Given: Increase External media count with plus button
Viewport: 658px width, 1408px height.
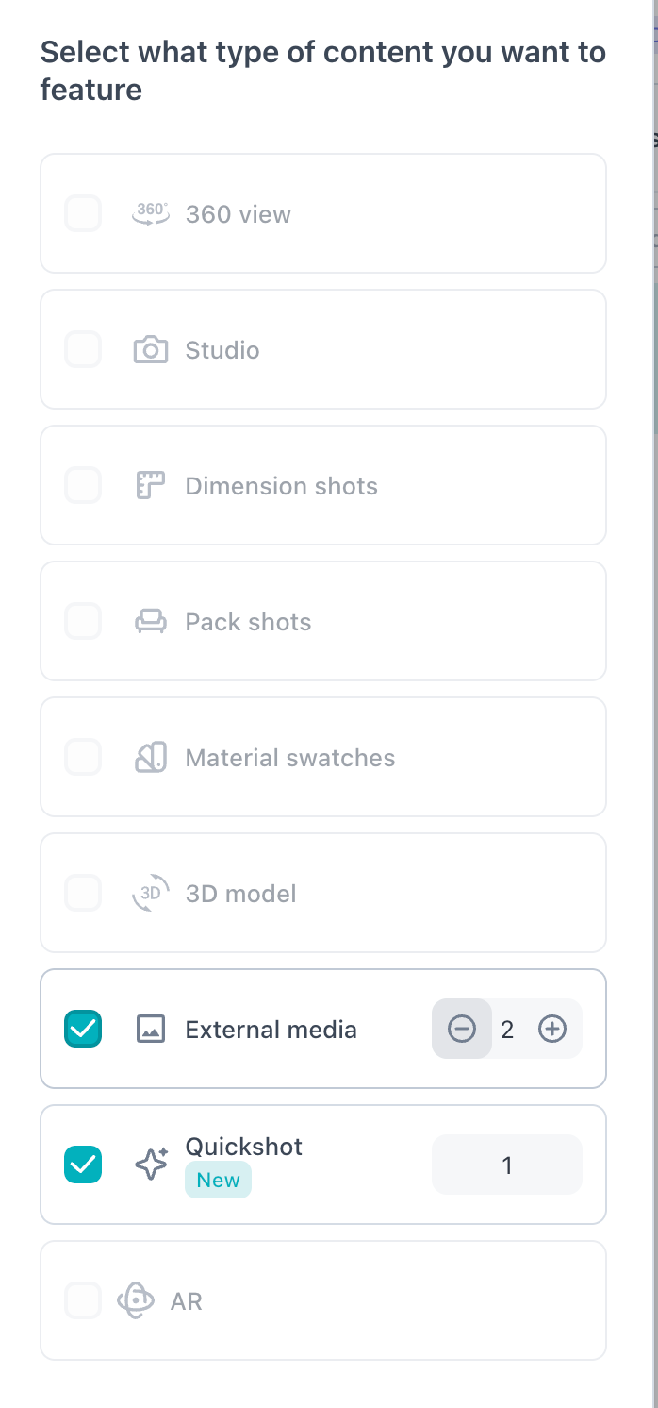Looking at the screenshot, I should point(552,1029).
